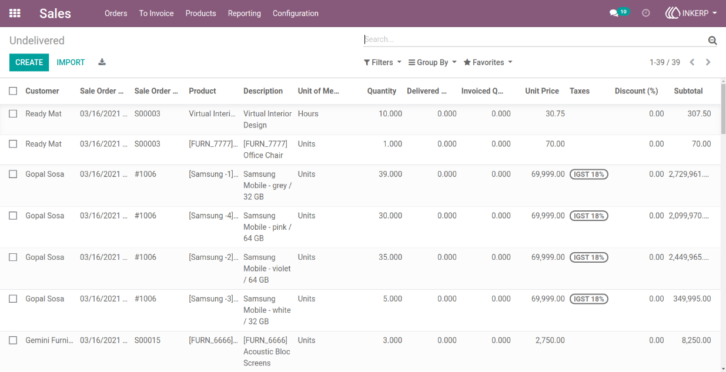Click the INKERP company logo icon
726x372 pixels.
click(x=673, y=13)
